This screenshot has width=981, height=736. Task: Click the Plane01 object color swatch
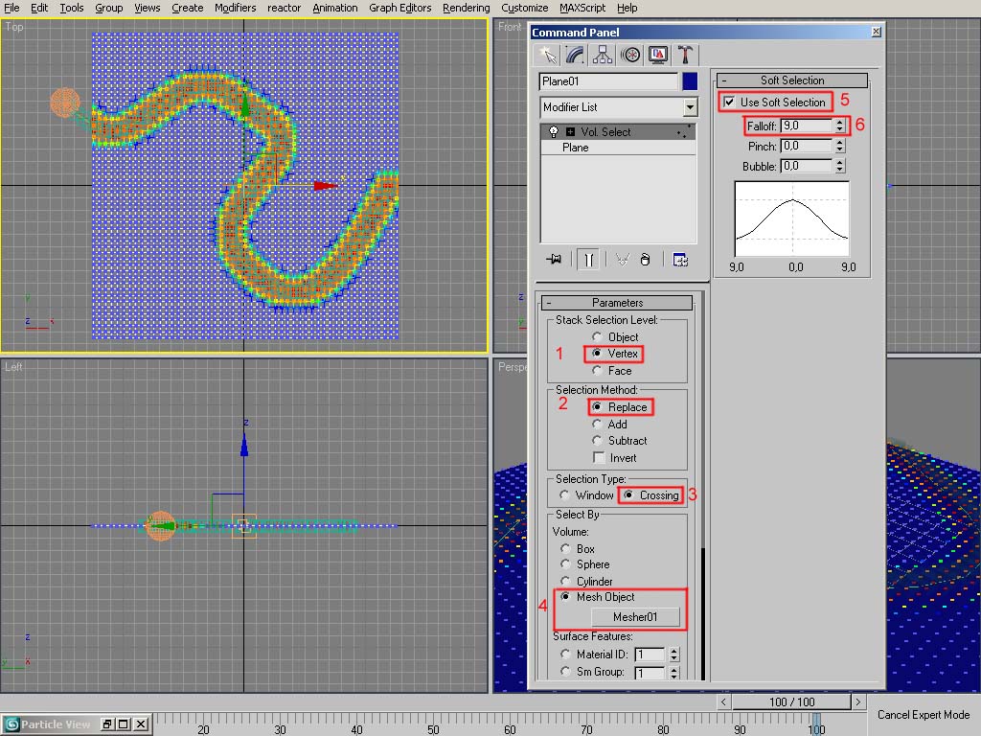[690, 81]
